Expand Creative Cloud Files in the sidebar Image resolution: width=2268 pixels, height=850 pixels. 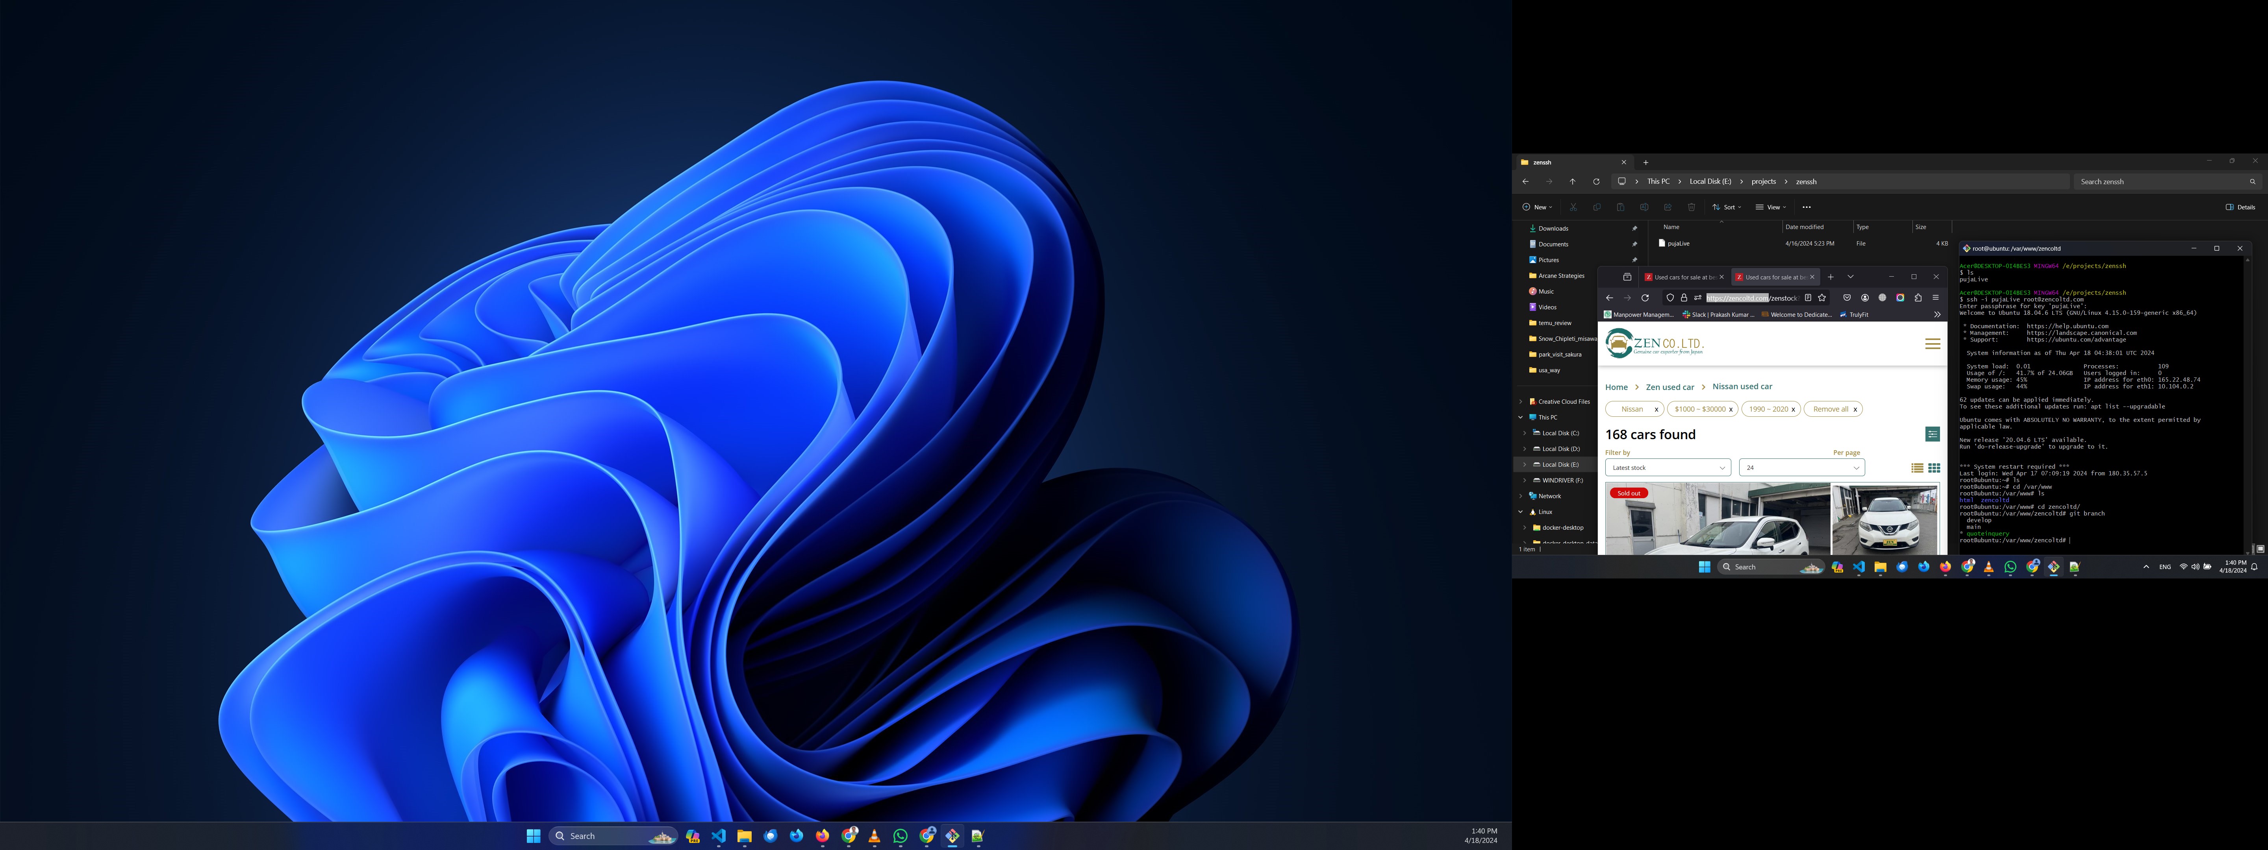pyautogui.click(x=1521, y=402)
